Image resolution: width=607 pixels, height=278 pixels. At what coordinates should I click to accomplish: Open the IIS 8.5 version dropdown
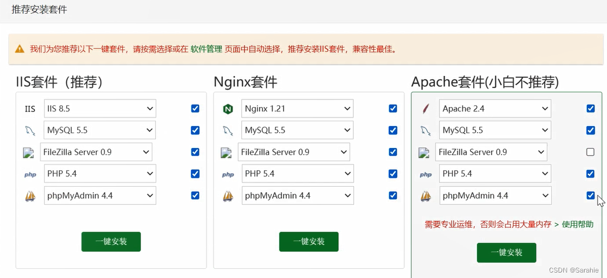100,108
